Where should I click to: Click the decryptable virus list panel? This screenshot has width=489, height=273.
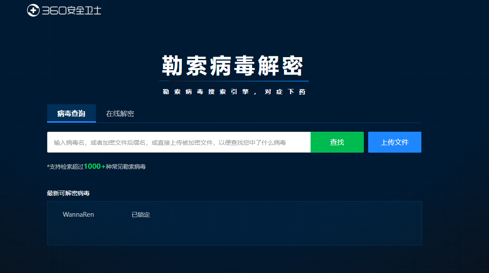point(234,223)
